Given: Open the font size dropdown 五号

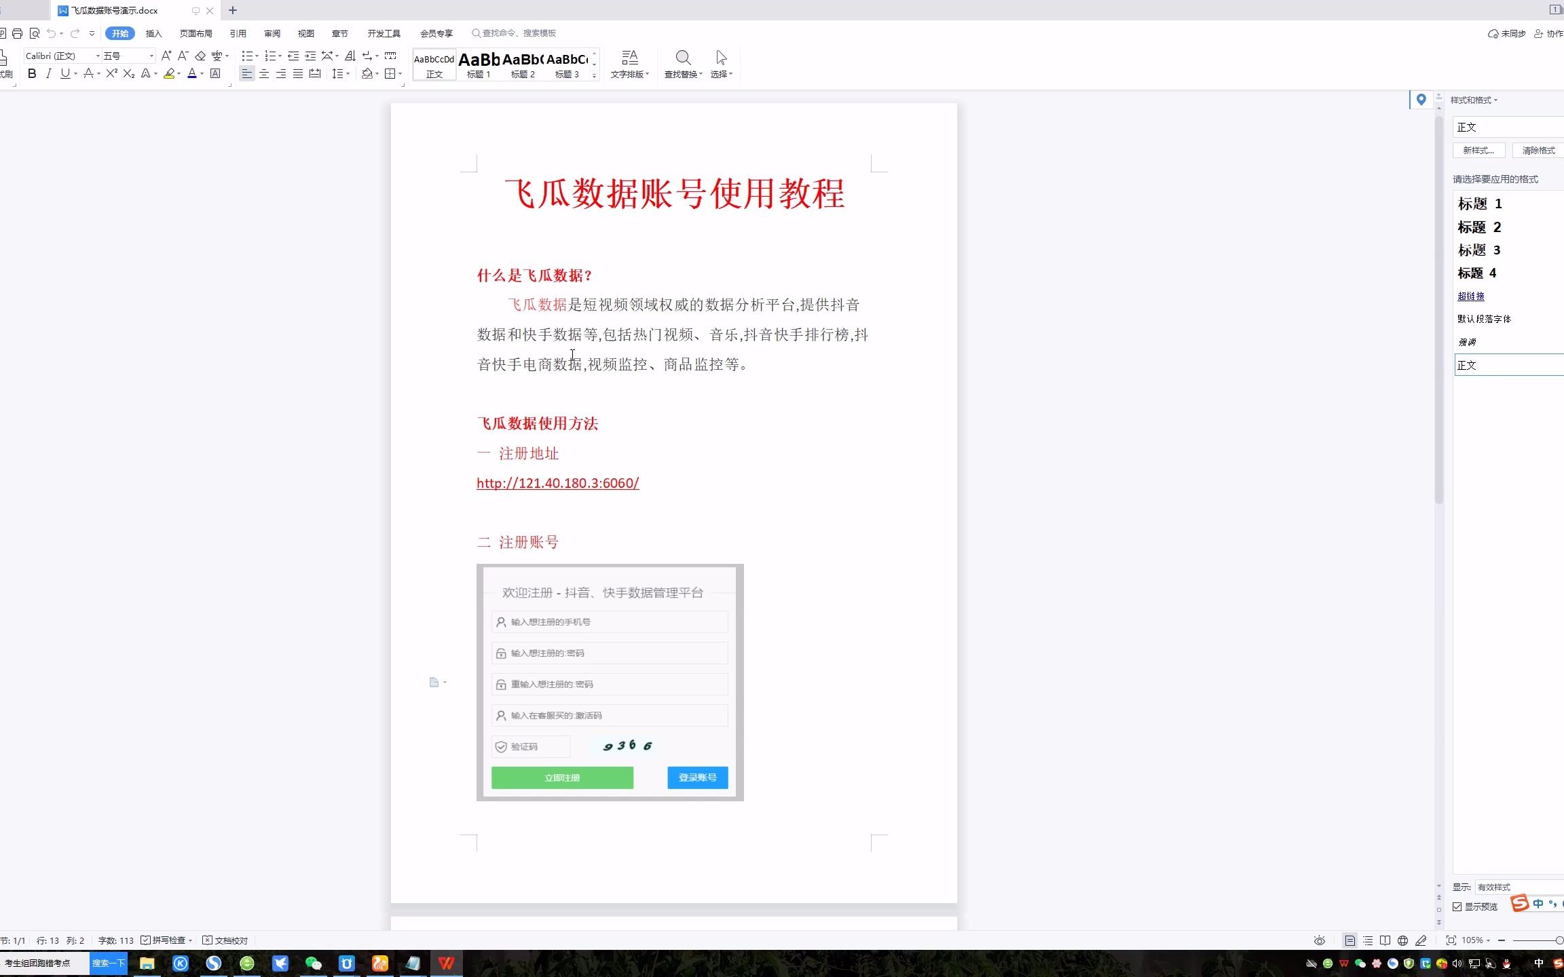Looking at the screenshot, I should pos(151,56).
